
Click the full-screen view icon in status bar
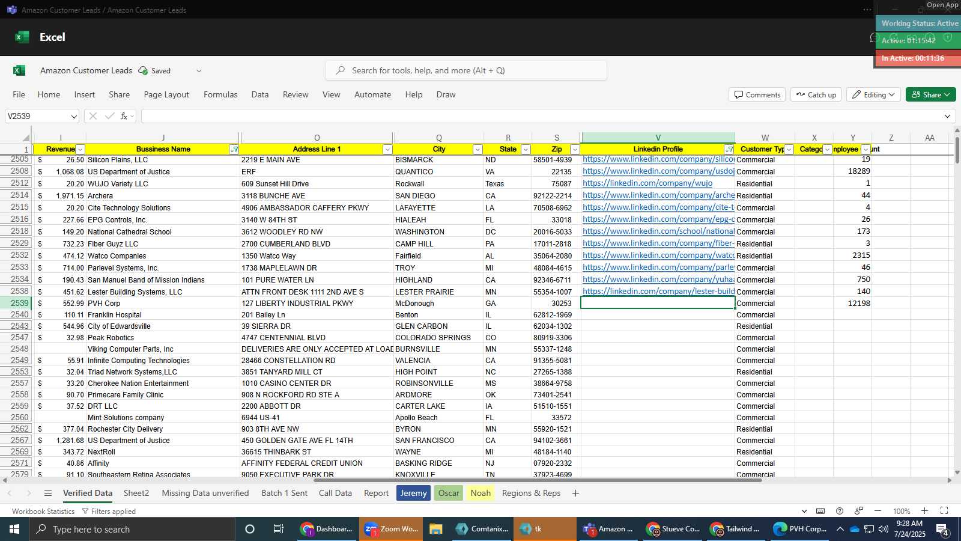(x=944, y=511)
